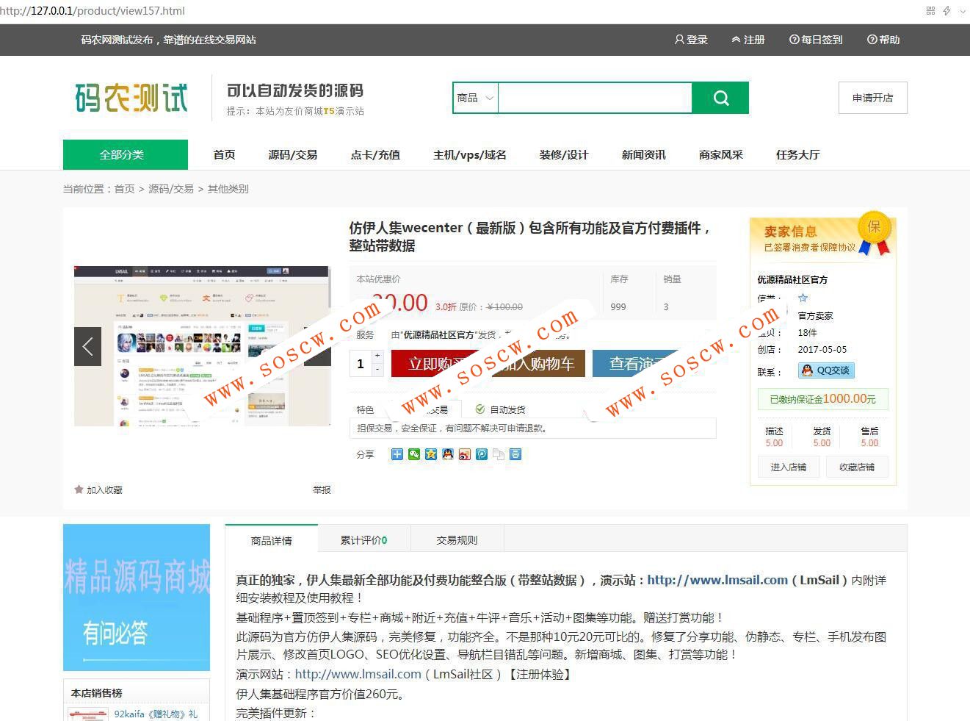Open the 登录 login link

point(691,40)
